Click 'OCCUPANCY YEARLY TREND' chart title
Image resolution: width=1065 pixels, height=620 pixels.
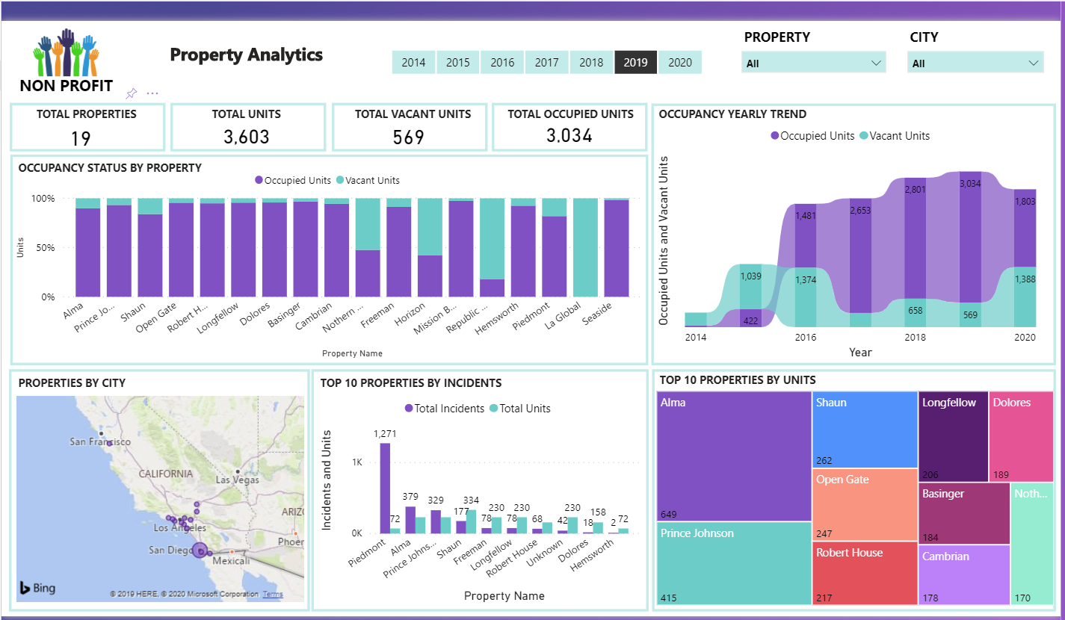[732, 114]
